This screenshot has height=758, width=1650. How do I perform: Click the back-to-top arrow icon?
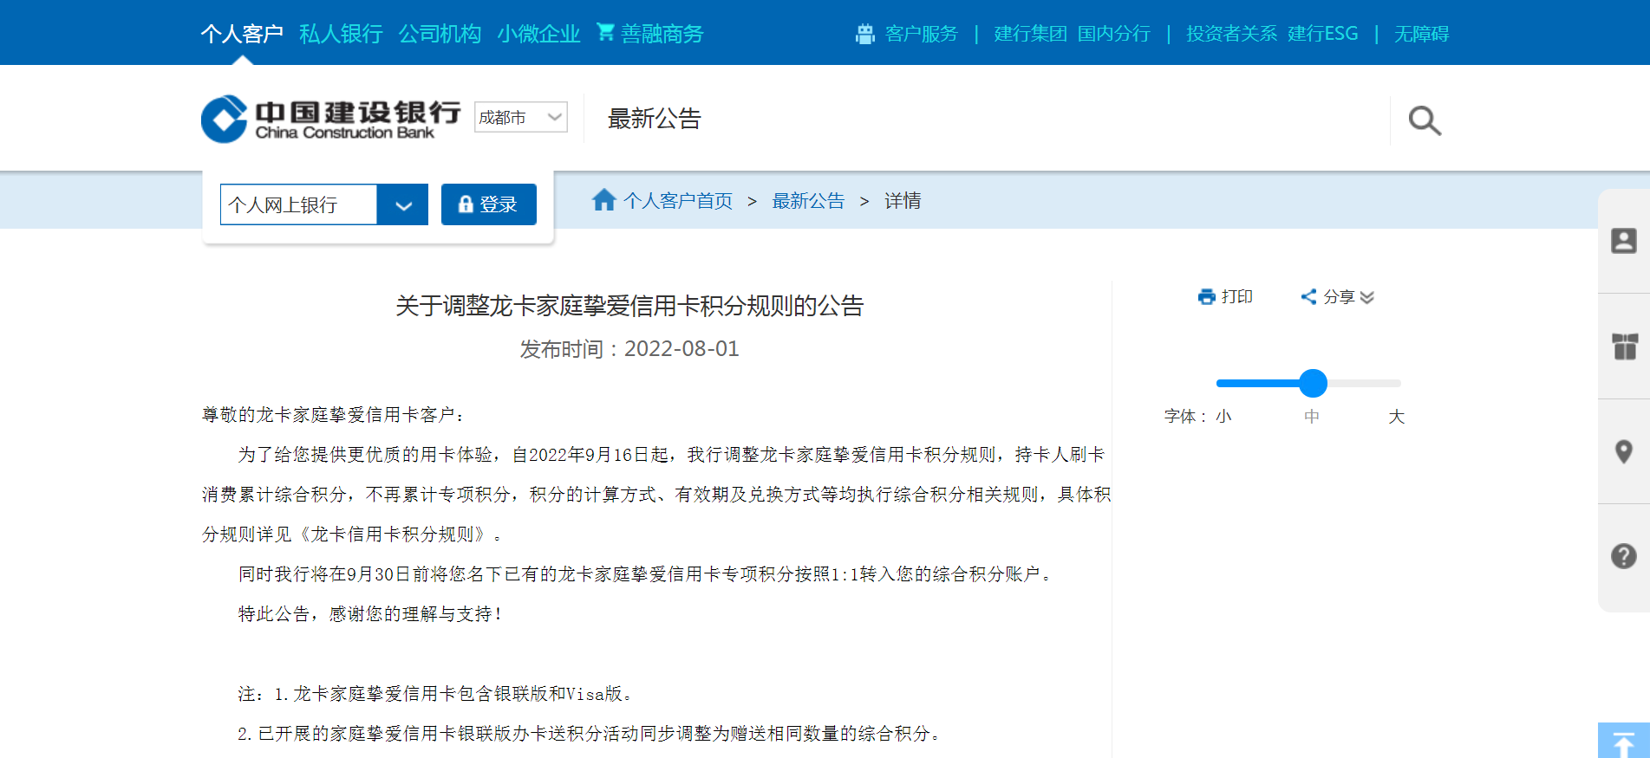[x=1623, y=742]
